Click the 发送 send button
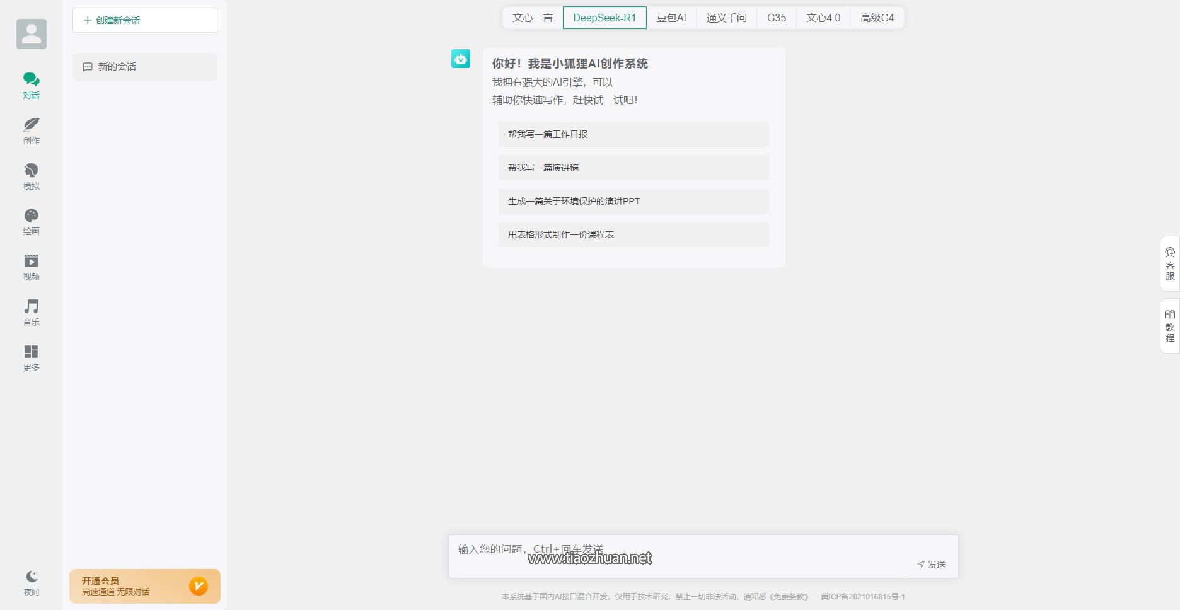The image size is (1180, 610). (x=932, y=565)
